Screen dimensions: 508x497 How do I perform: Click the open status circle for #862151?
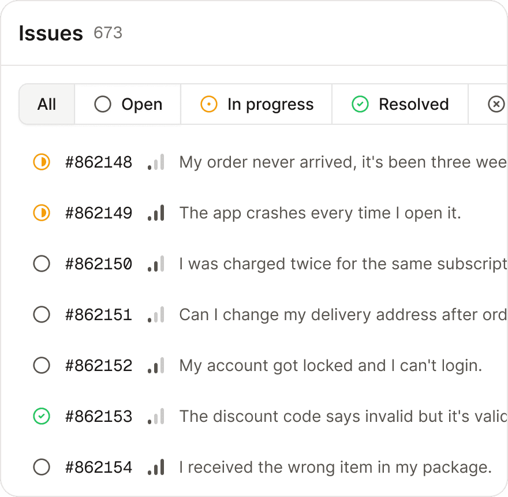pyautogui.click(x=42, y=314)
